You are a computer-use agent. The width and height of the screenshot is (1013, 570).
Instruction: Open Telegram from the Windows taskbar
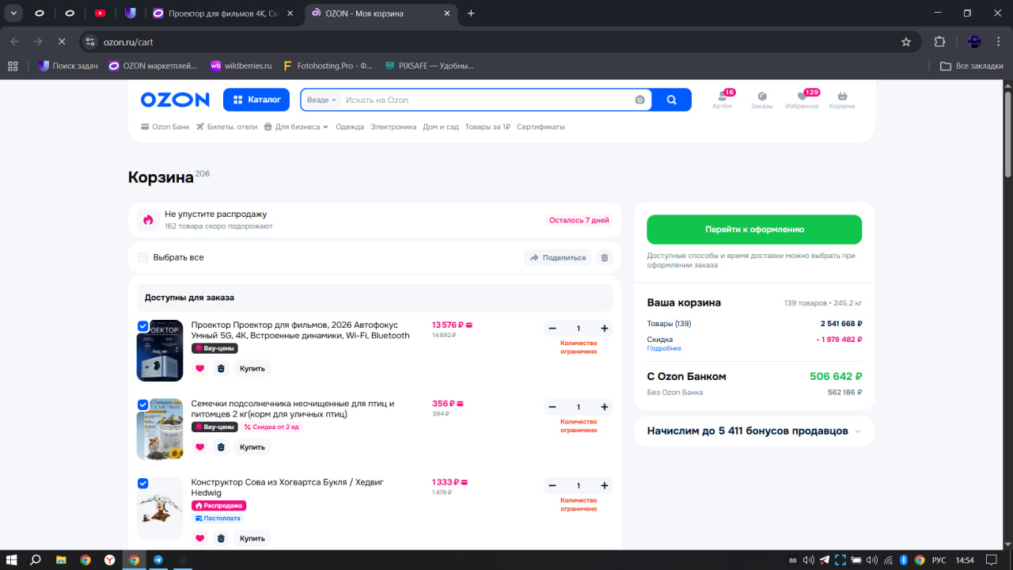(158, 560)
